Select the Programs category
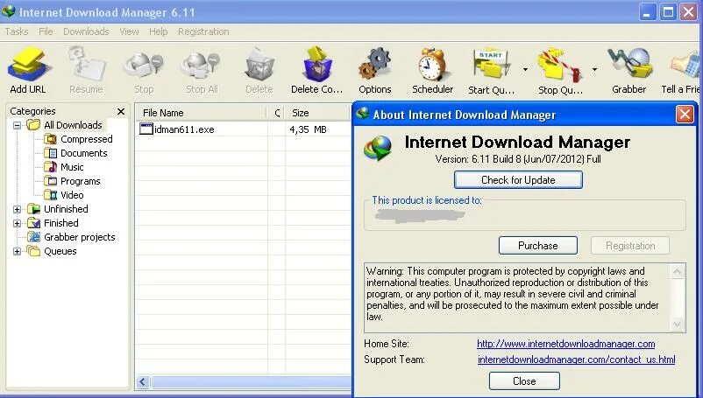Screen dimensions: 703x398 [81, 181]
